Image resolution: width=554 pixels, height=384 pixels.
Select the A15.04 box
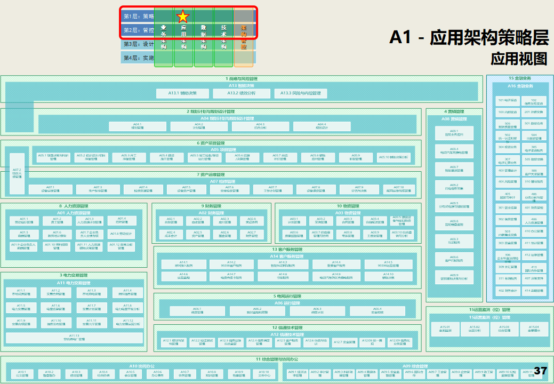tap(534, 329)
